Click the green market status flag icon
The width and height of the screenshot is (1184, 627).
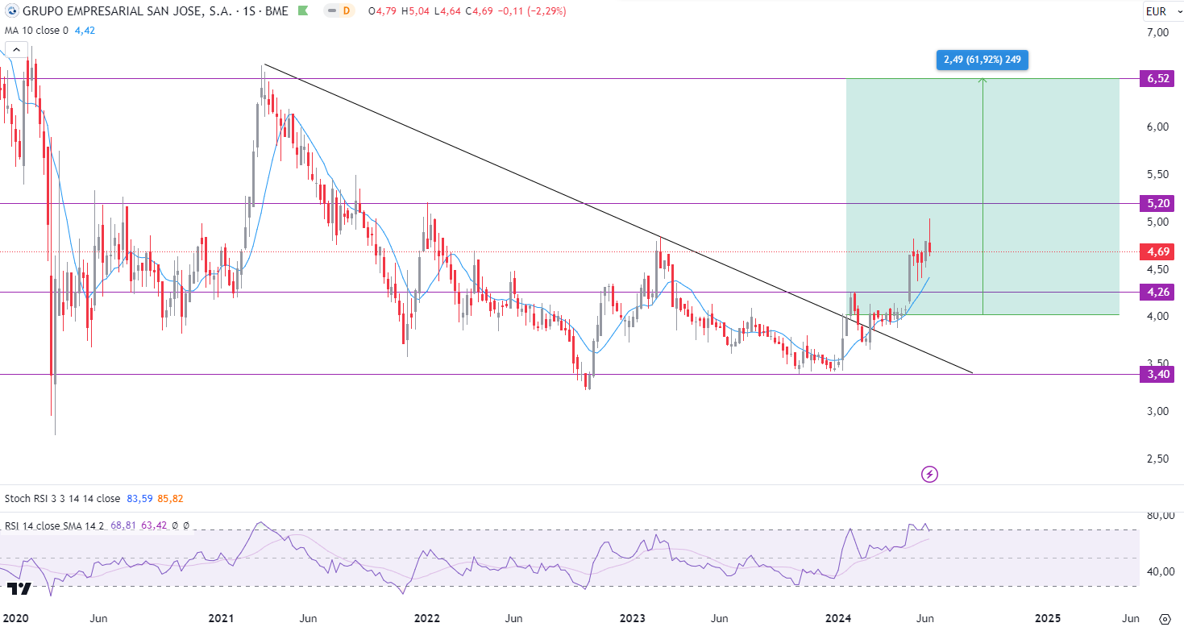coord(302,11)
